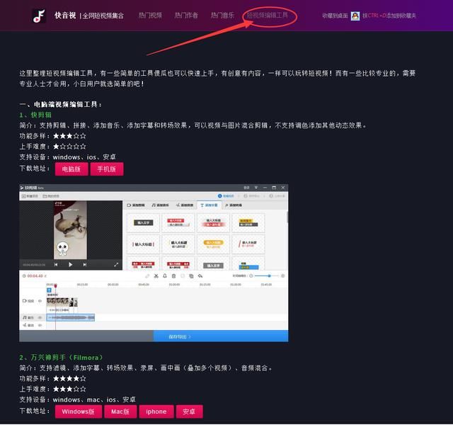This screenshot has width=453, height=425.
Task: Click the template panel vertical scrollbar
Action: pos(287,217)
